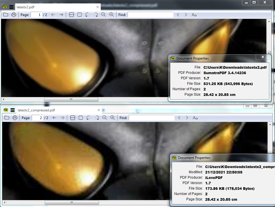Viewport: 275px width, 207px height.
Task: Click horizontal scrollbar thumb in latestx2_compressed window
Action: coord(72,202)
